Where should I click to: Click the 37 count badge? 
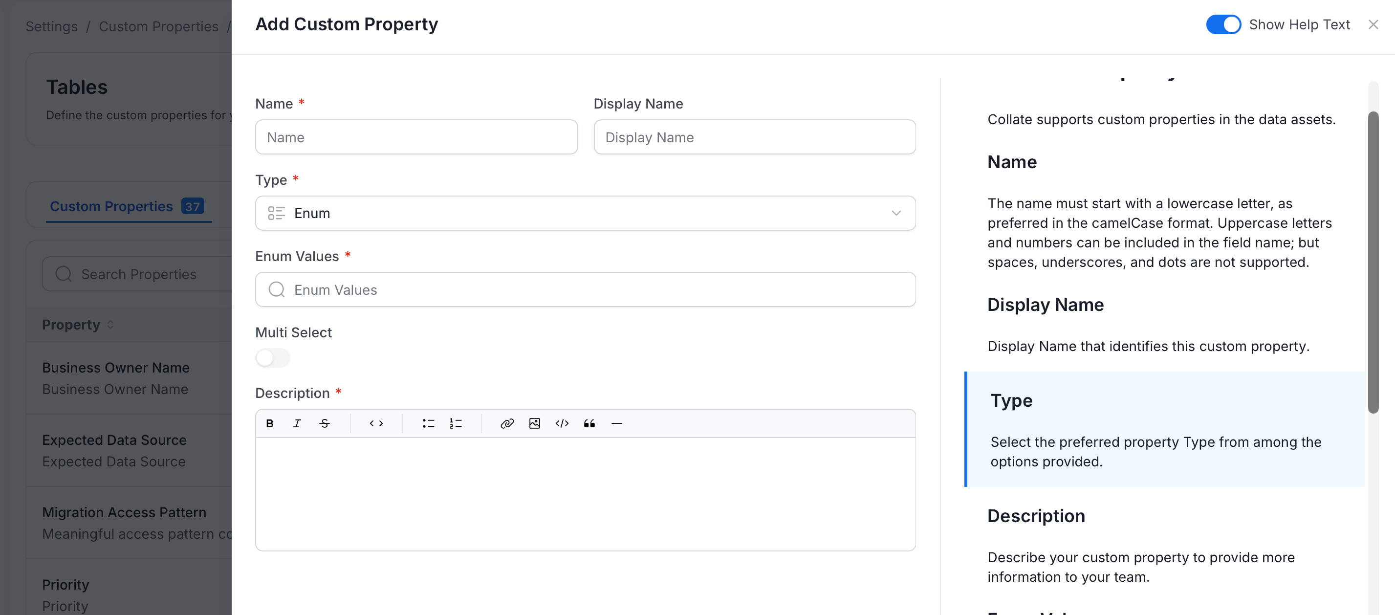click(192, 206)
